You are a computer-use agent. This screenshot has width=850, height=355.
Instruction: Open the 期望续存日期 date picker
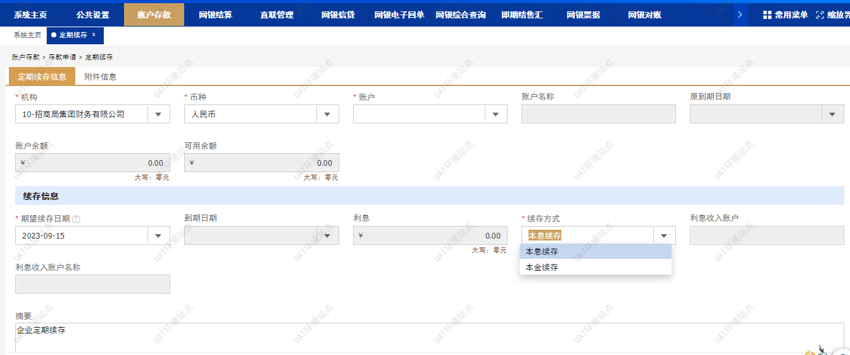click(158, 236)
